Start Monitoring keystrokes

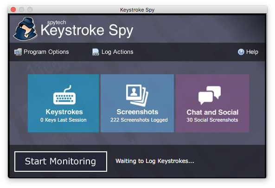point(61,162)
